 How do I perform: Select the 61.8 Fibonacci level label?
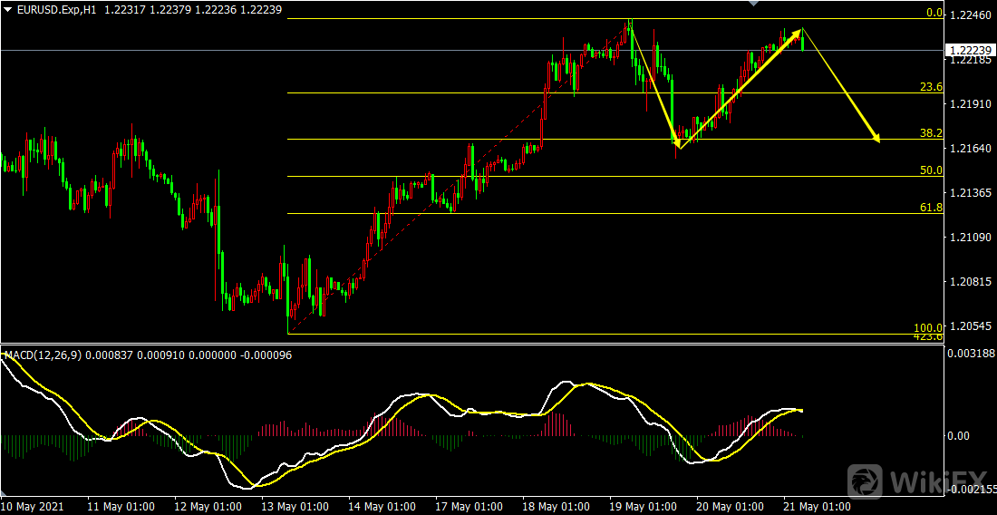[931, 208]
